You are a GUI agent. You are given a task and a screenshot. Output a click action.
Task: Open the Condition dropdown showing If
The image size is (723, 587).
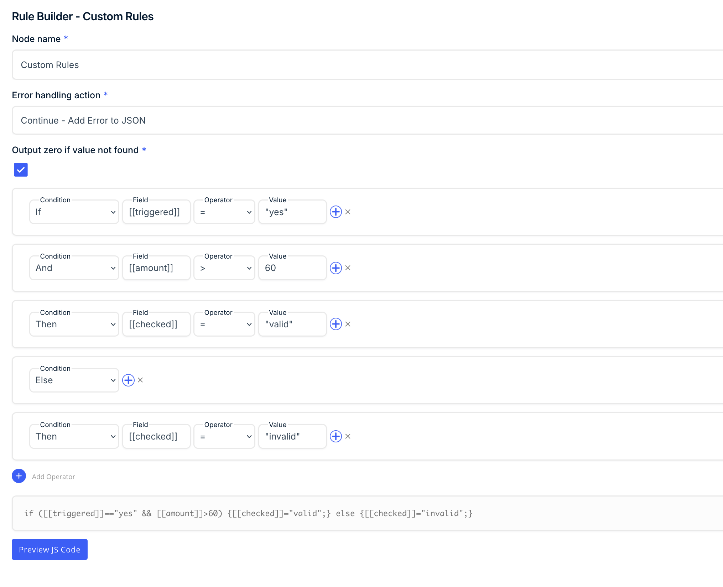[74, 212]
